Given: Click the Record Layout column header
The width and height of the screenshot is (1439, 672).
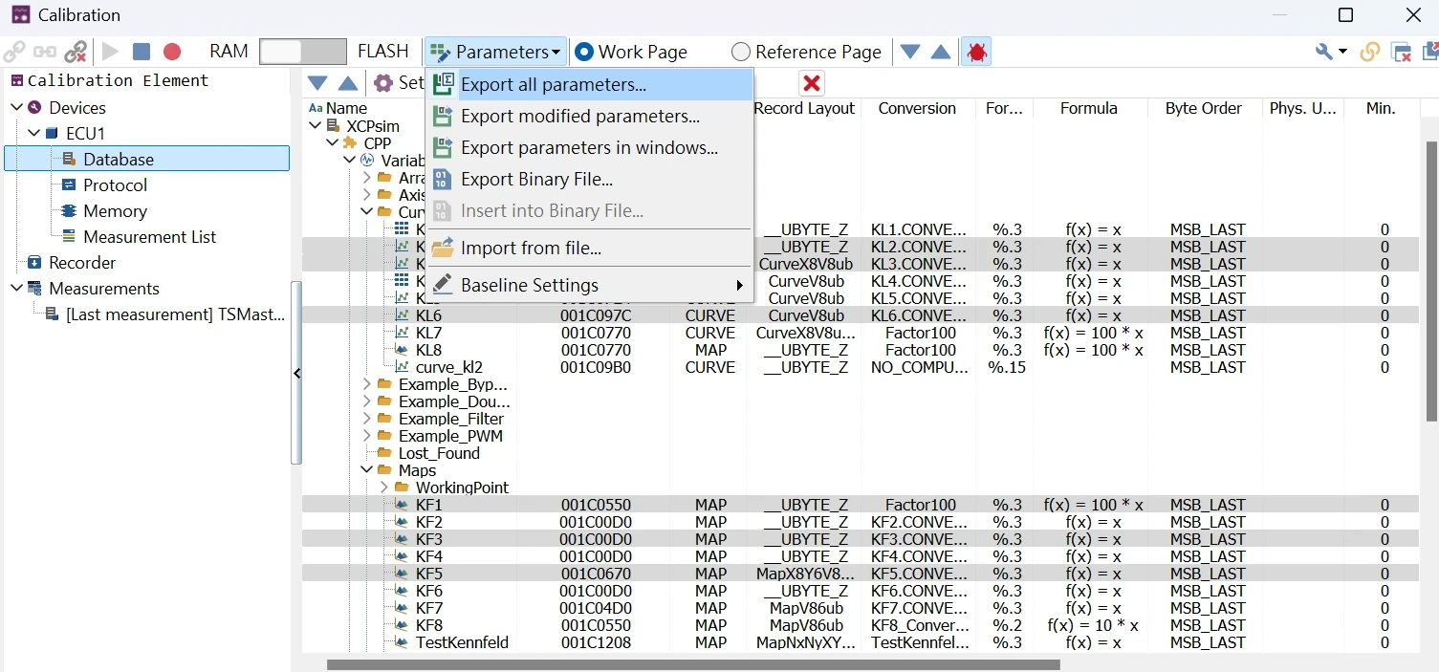Looking at the screenshot, I should pyautogui.click(x=804, y=108).
